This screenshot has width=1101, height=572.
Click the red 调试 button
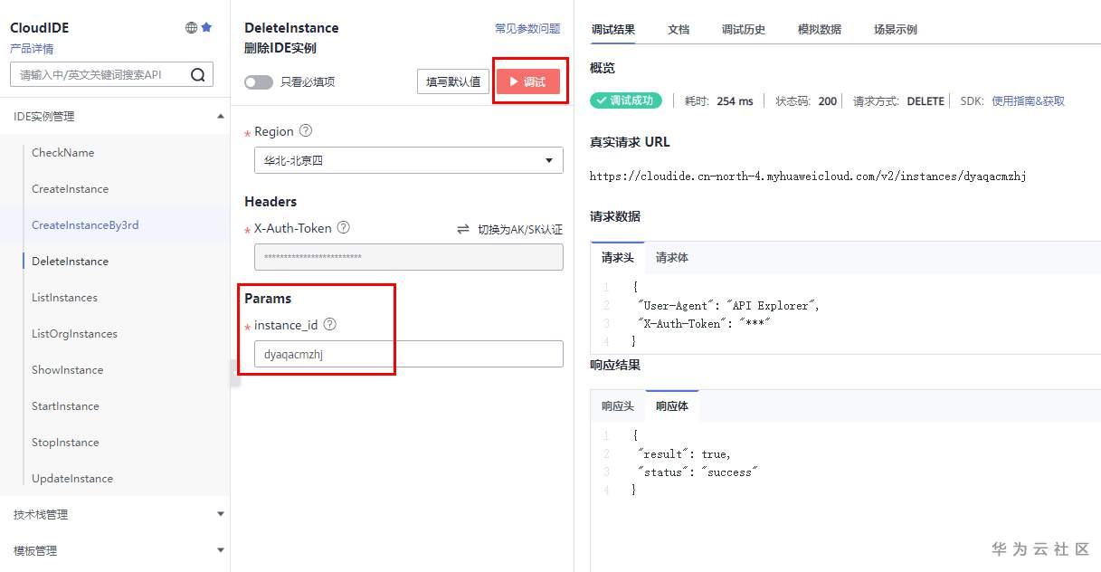pos(528,81)
